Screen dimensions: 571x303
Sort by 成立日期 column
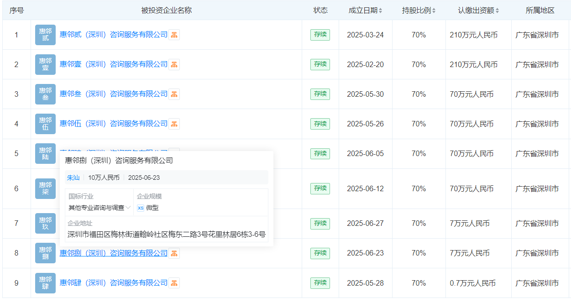[381, 10]
